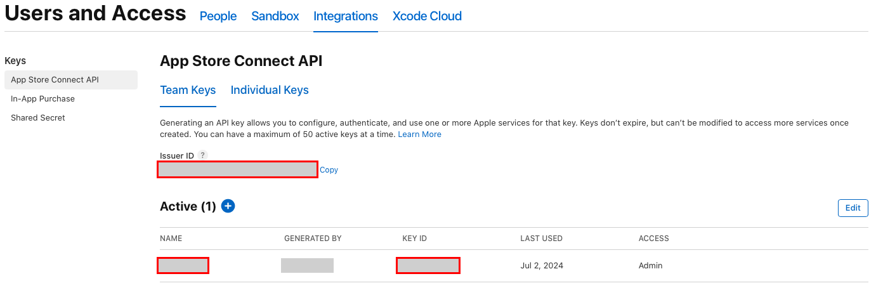Select the Integrations tab
Viewport: 876px width, 295px height.
[346, 16]
